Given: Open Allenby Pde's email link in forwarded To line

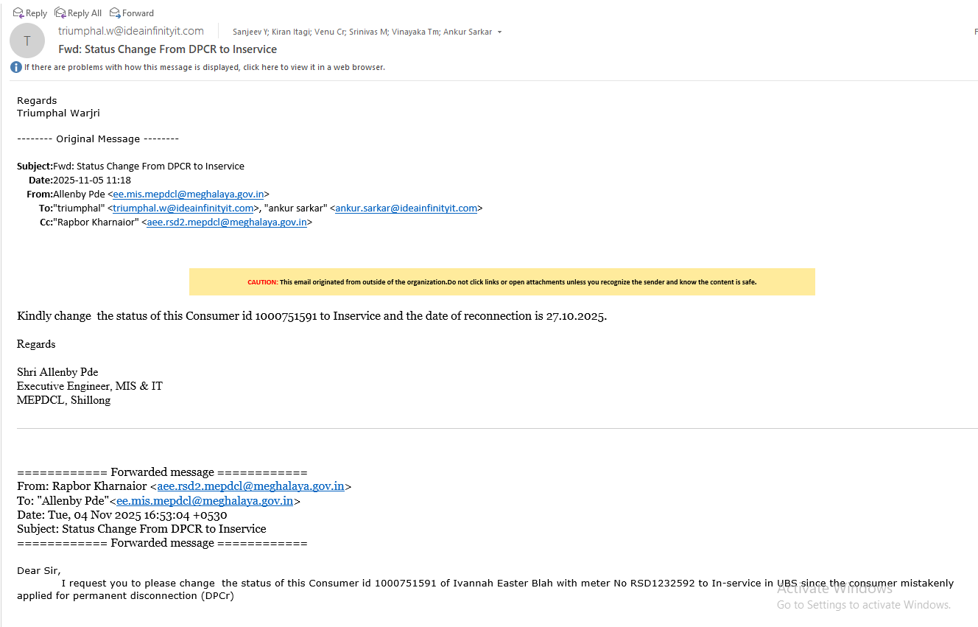Looking at the screenshot, I should [205, 500].
